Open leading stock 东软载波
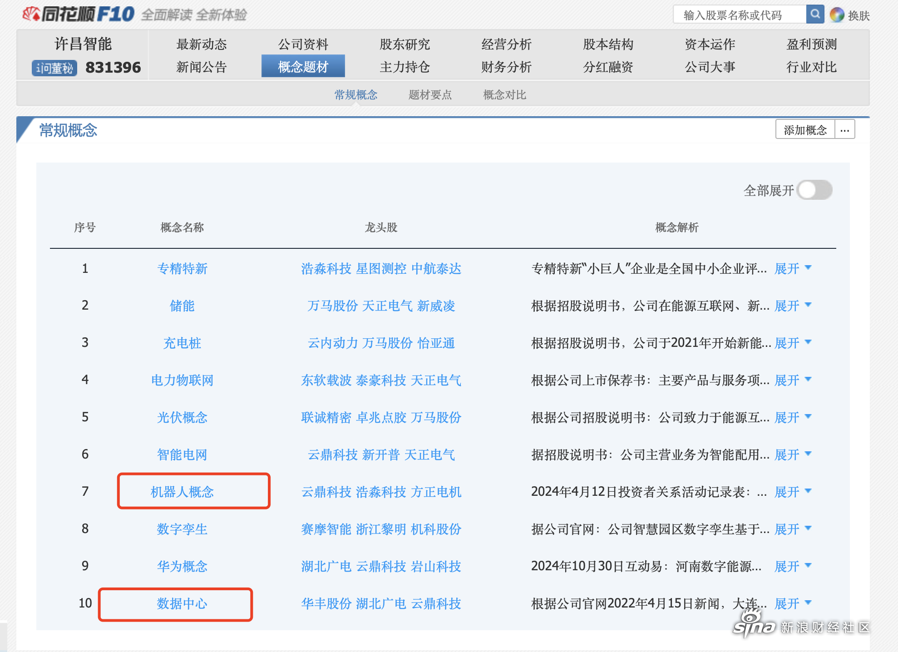Viewport: 898px width, 652px height. (326, 380)
